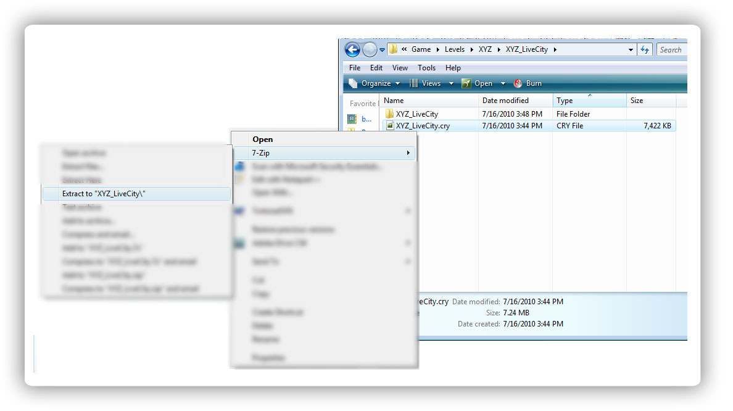Click the Favorite links pane header
This screenshot has width=733, height=411.
(363, 103)
